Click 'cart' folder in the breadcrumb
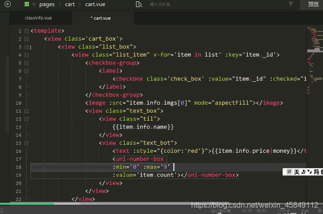Screen dimensions: 323x214 (x=70, y=4)
